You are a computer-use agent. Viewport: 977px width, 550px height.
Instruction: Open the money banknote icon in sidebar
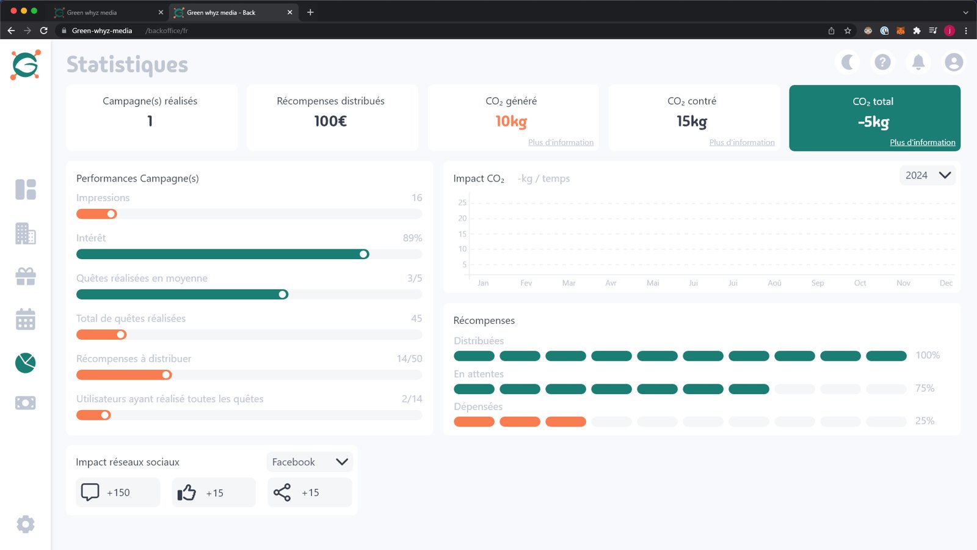26,403
